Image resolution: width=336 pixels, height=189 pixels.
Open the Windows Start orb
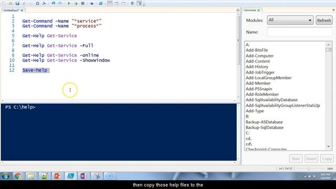tap(6, 176)
